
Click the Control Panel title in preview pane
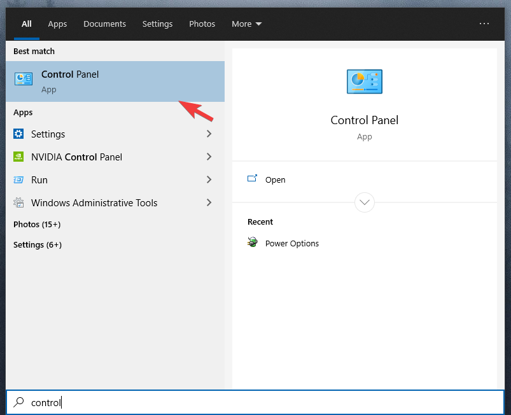coord(365,120)
